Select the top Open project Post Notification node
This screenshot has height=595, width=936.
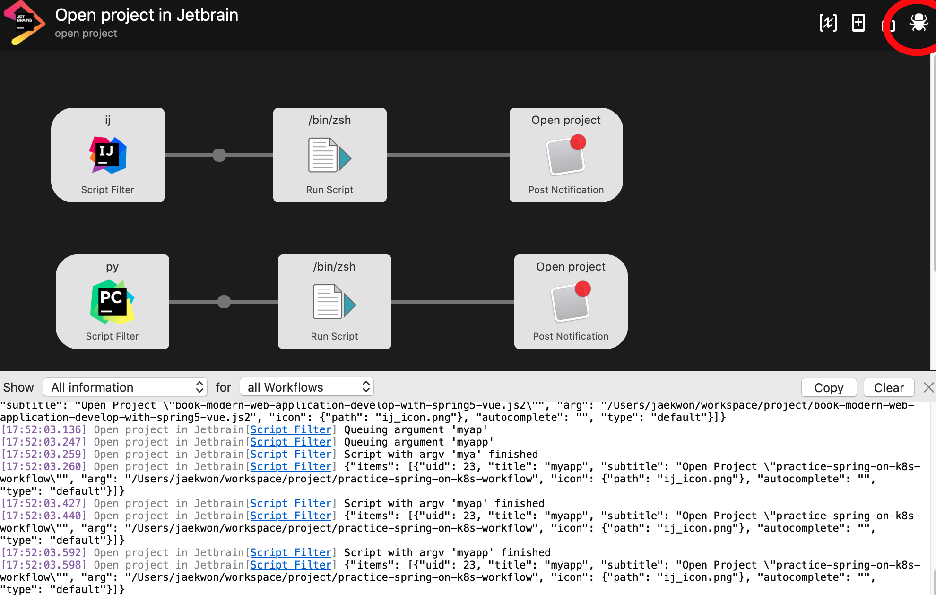pos(566,155)
